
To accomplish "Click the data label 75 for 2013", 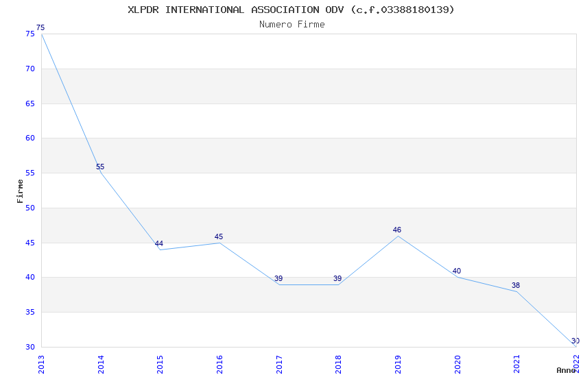I will click(40, 27).
